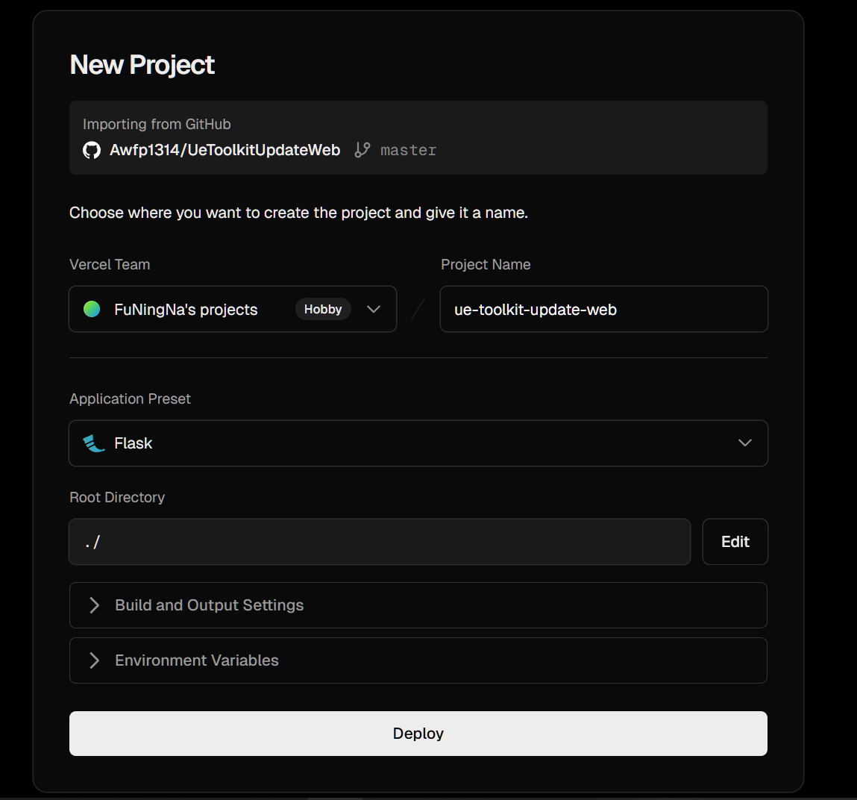Viewport: 857px width, 800px height.
Task: Click the Root Directory path field
Action: click(380, 542)
